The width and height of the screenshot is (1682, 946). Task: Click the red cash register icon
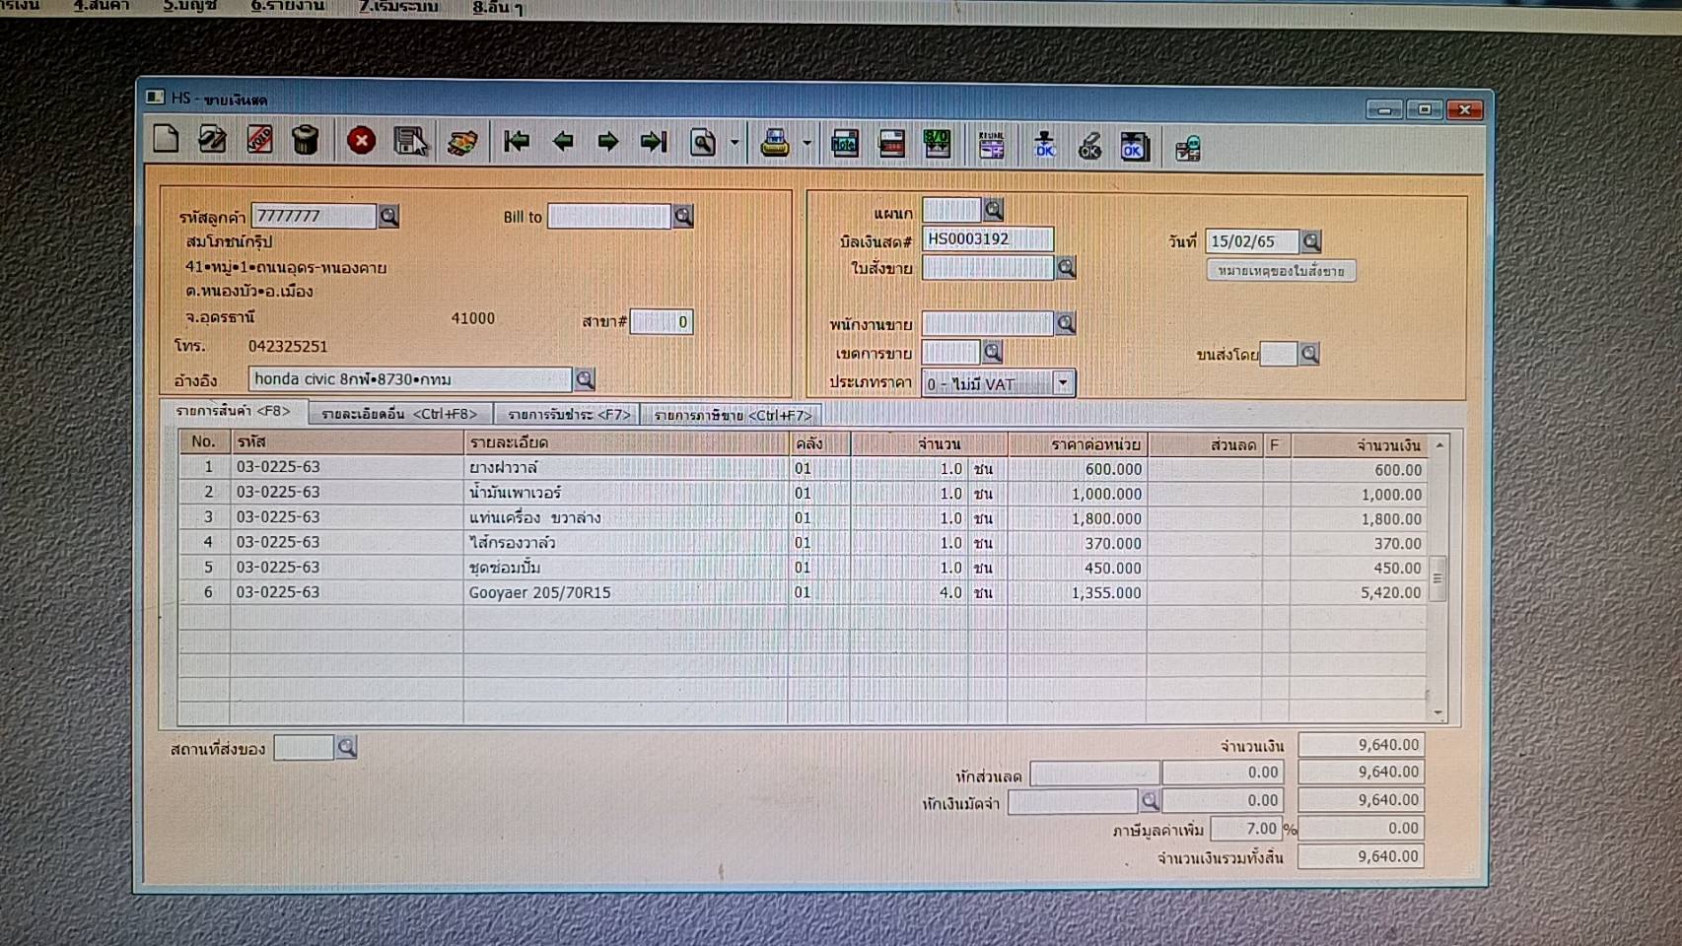[x=891, y=145]
